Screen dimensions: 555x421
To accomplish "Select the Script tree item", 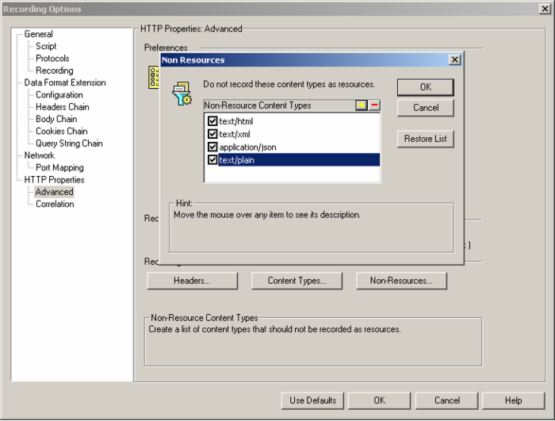I will coord(46,47).
